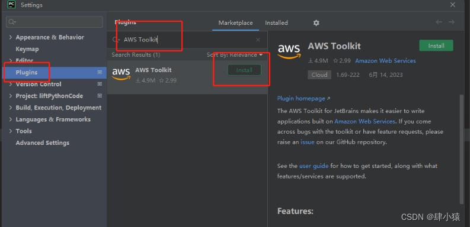Open the user guide link

tap(314, 166)
